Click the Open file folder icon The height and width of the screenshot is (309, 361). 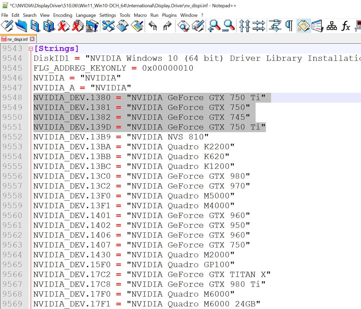pyautogui.click(x=21, y=26)
